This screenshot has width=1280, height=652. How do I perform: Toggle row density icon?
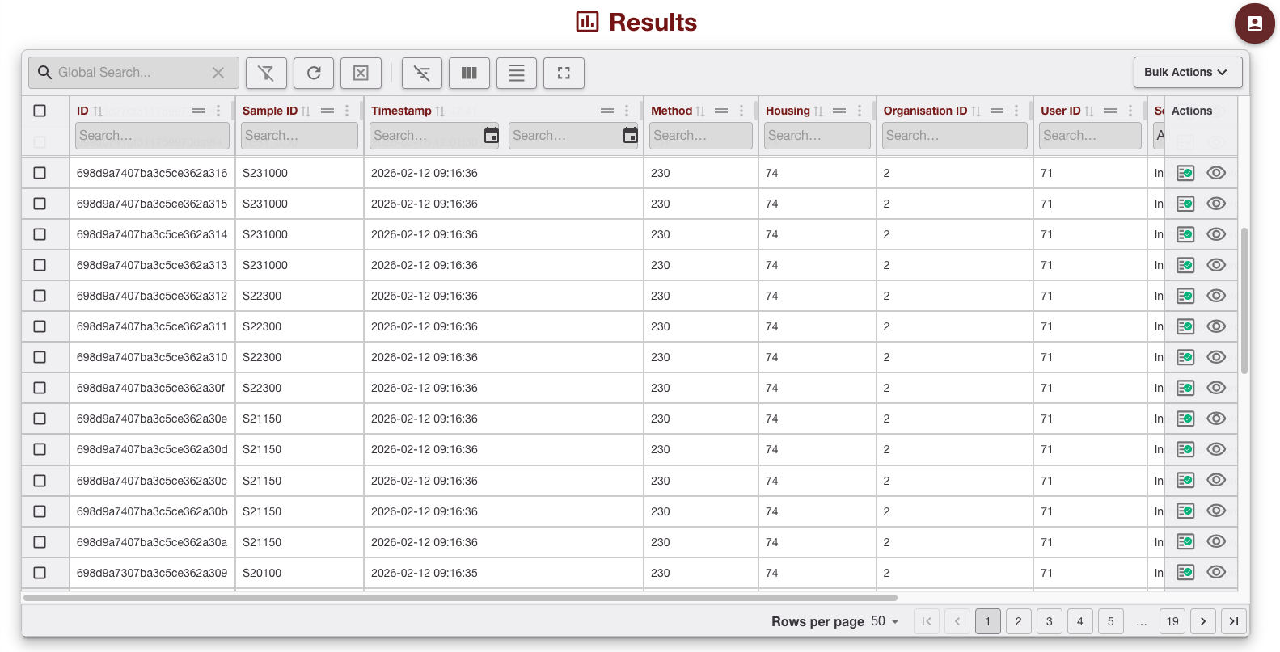(517, 73)
